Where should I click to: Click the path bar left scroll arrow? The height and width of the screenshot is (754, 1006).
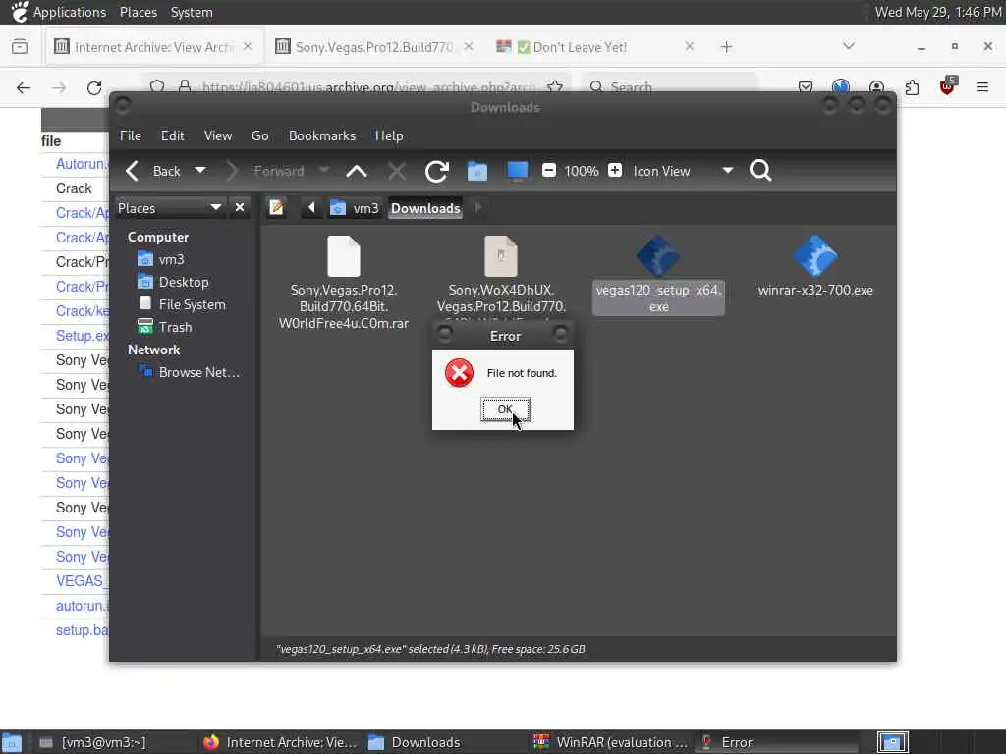(311, 208)
